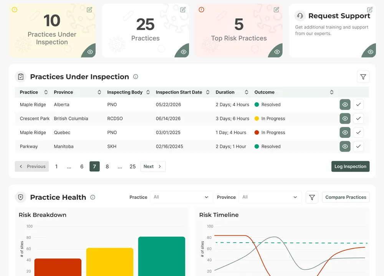Click the Log Inspection button
Image resolution: width=384 pixels, height=276 pixels.
(351, 166)
